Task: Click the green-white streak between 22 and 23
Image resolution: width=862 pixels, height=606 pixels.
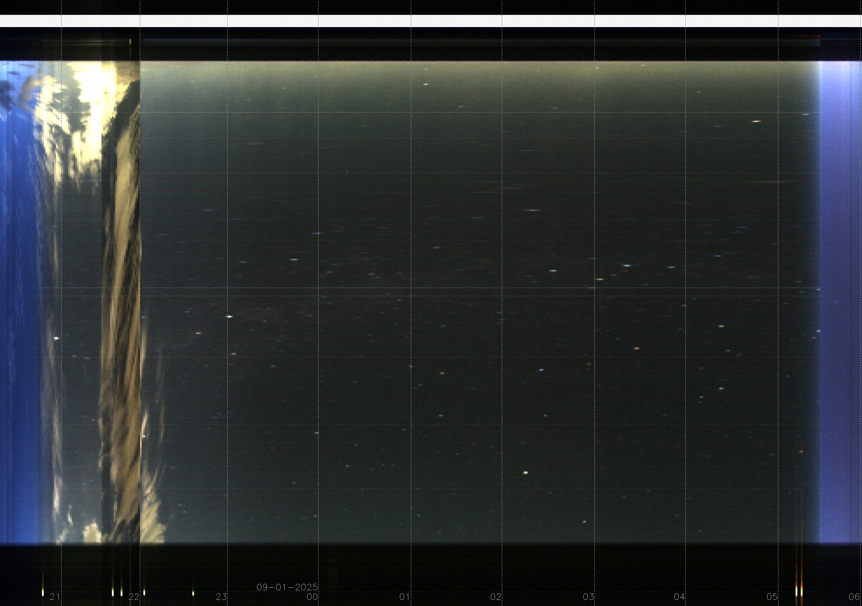Action: [x=193, y=593]
